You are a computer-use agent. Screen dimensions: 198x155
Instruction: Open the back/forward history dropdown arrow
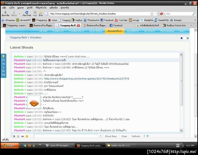pyautogui.click(x=19, y=14)
